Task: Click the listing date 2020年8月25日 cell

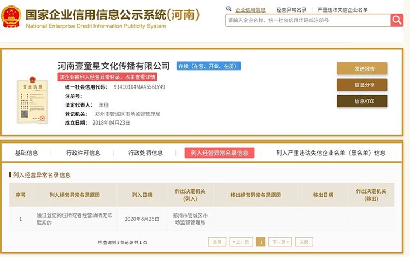Action: click(142, 219)
